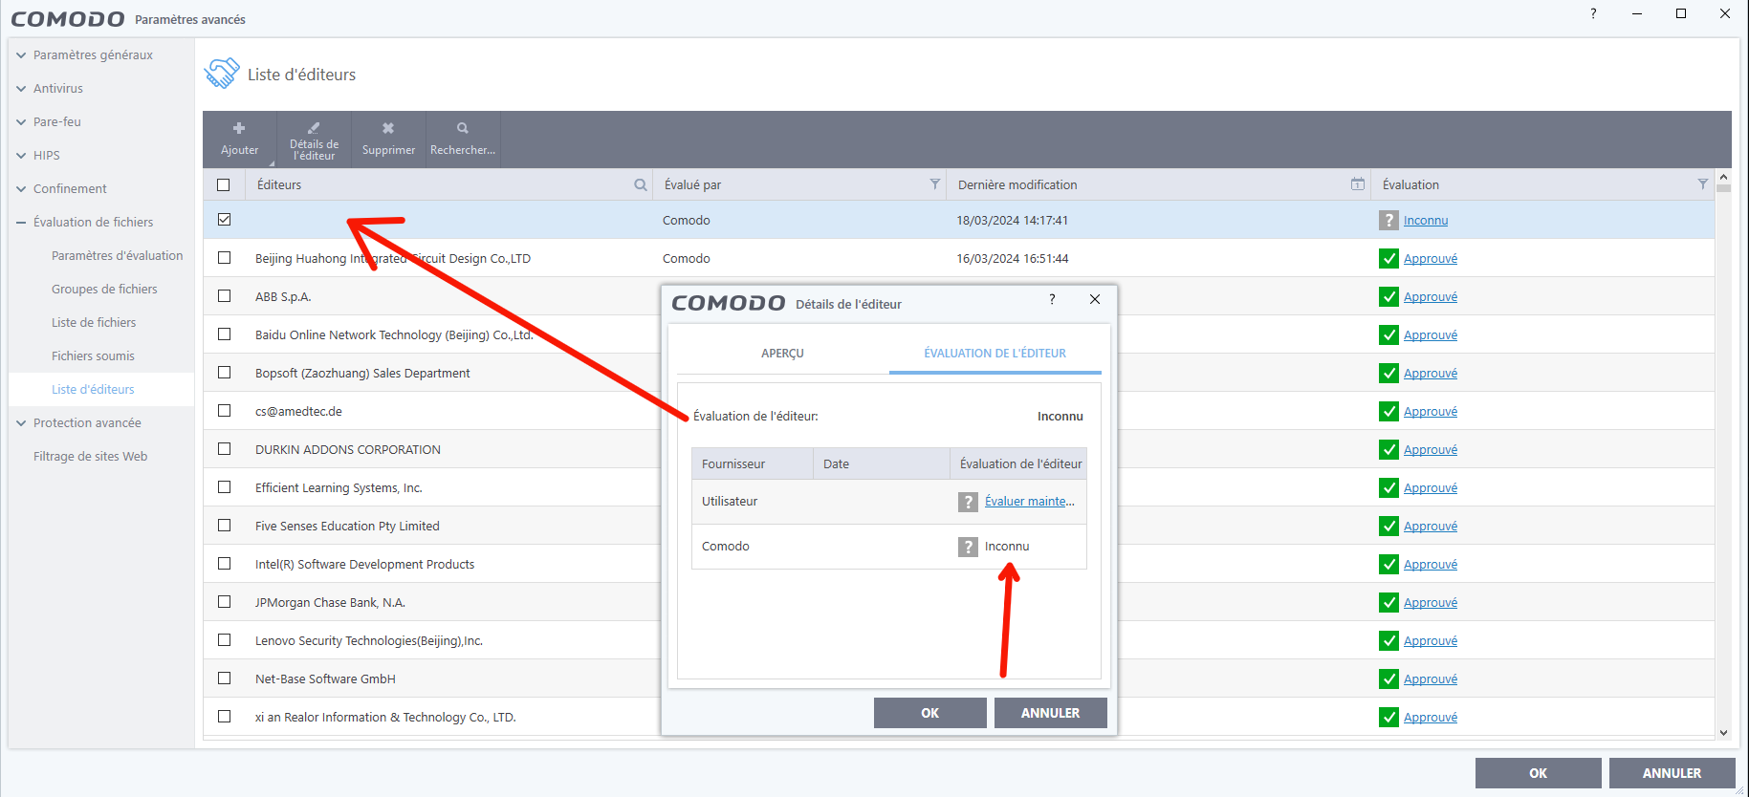1749x797 pixels.
Task: Select Liste d'éditeurs sidebar item
Action: click(x=93, y=390)
